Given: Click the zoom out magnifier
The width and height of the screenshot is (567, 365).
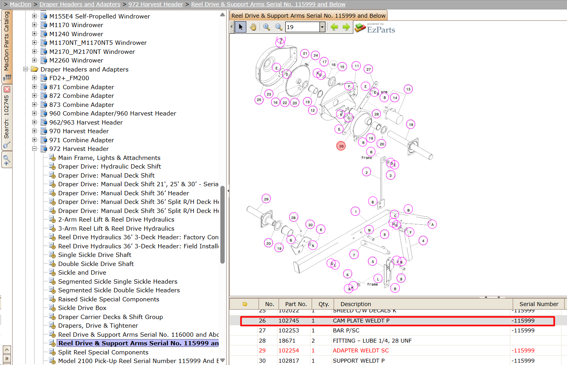Looking at the screenshot, I should (x=279, y=27).
